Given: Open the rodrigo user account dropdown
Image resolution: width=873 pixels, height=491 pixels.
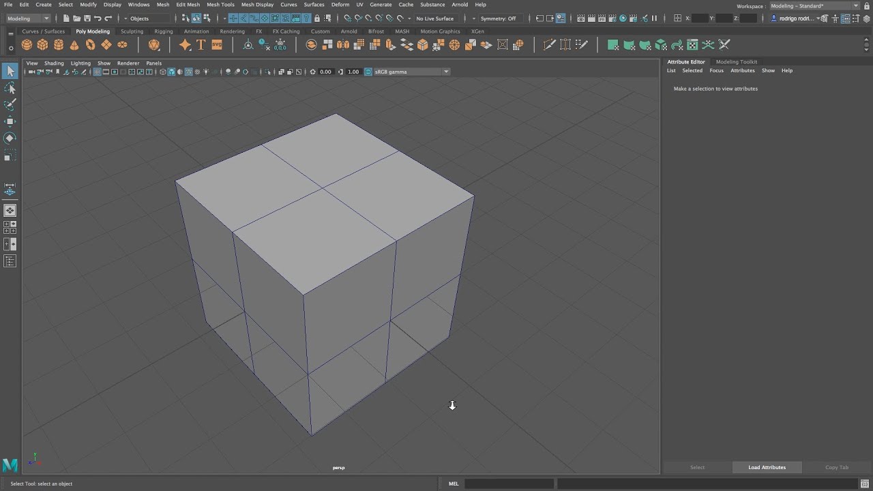Looking at the screenshot, I should tap(795, 18).
